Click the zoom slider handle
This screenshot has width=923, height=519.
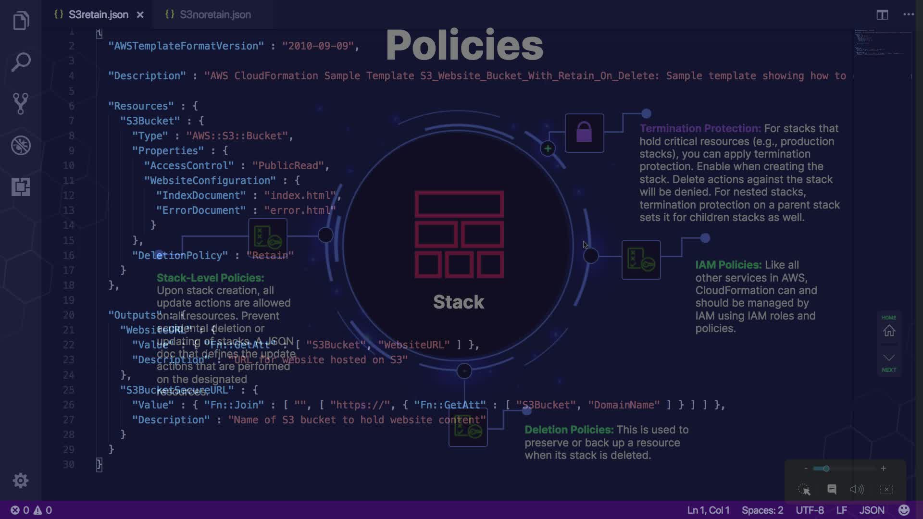pos(826,469)
